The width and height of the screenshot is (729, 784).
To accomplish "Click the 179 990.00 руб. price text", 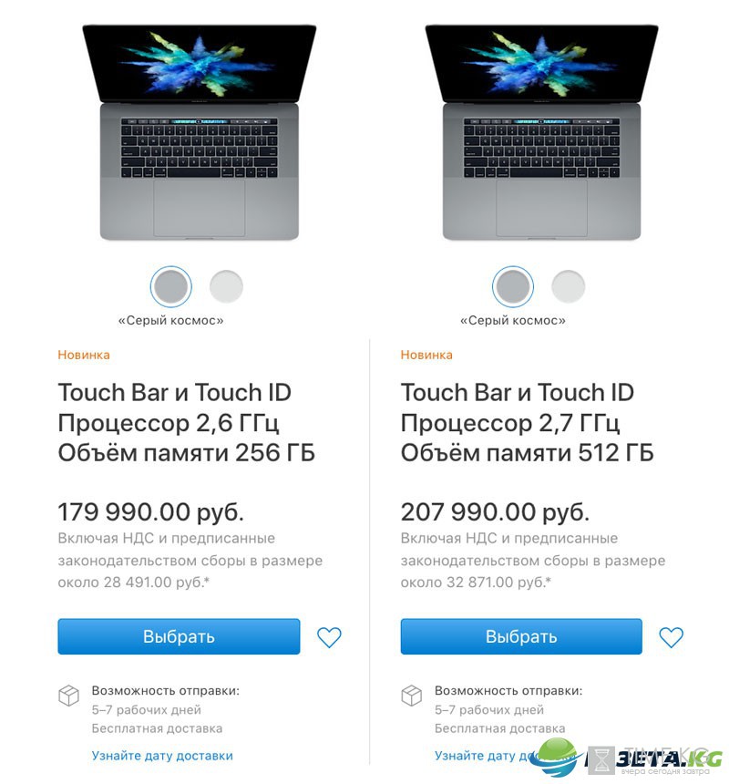I will tap(151, 512).
